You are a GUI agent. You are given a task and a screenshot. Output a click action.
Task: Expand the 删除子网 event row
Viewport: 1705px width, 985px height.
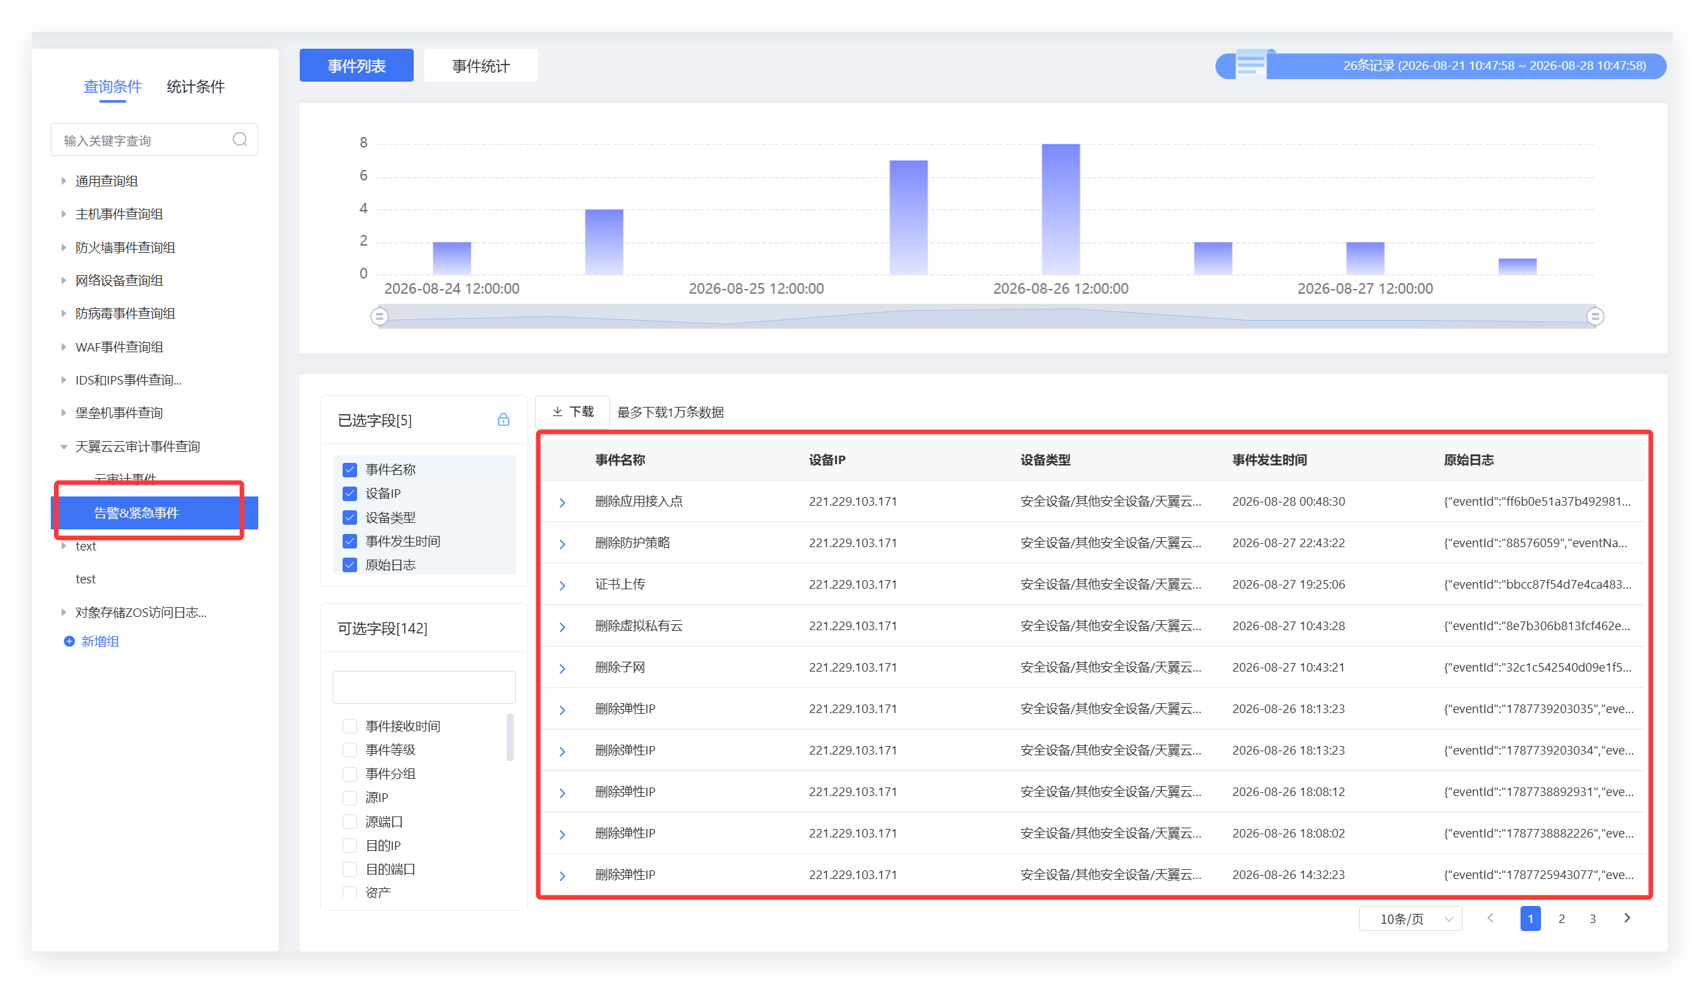click(562, 668)
